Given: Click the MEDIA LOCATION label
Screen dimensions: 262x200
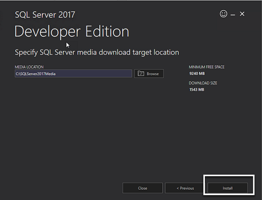Looking at the screenshot, I should coord(29,67).
